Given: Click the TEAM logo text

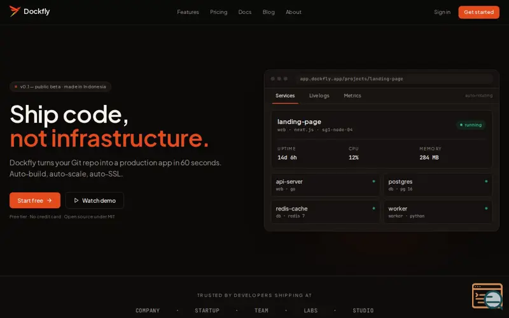Looking at the screenshot, I should coord(261,310).
